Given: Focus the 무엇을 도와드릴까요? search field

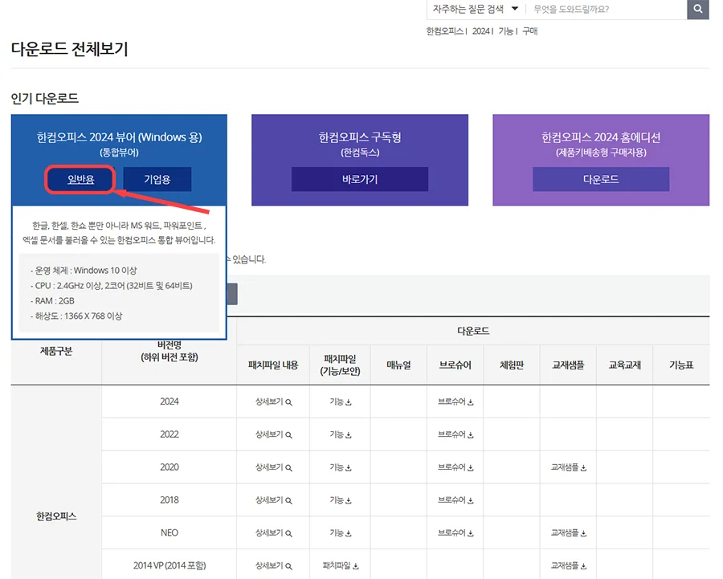Looking at the screenshot, I should [607, 9].
